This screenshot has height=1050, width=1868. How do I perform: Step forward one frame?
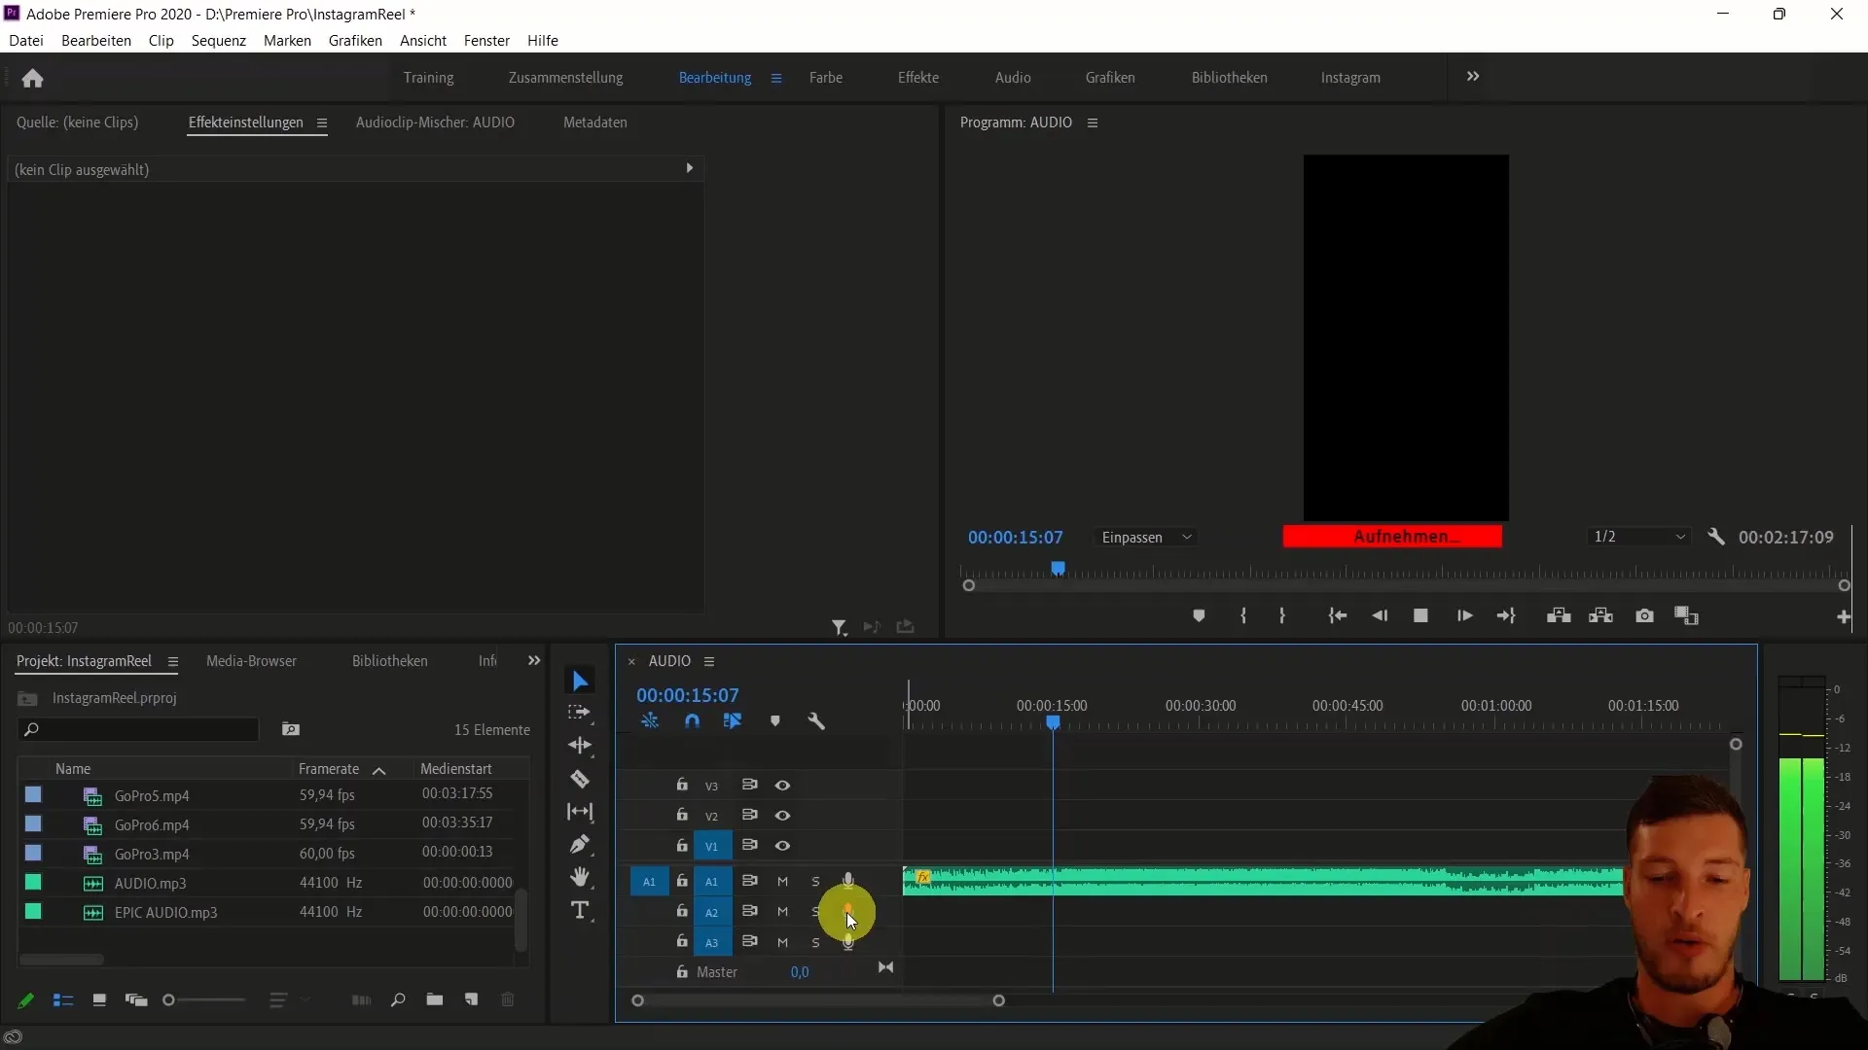pos(1464,616)
